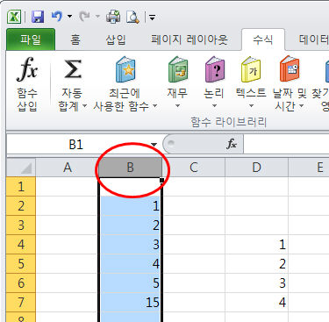Click the Redo arrow icon

click(85, 17)
